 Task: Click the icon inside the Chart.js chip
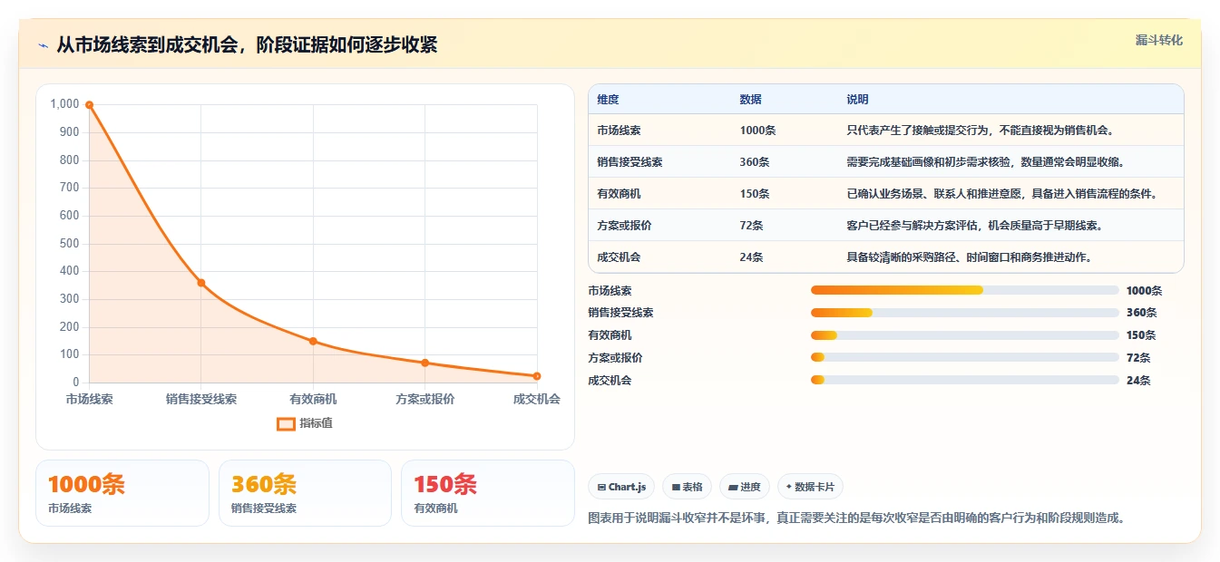(x=601, y=488)
